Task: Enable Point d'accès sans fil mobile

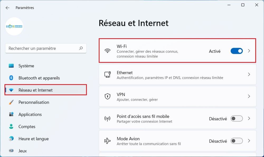Action: click(x=237, y=119)
